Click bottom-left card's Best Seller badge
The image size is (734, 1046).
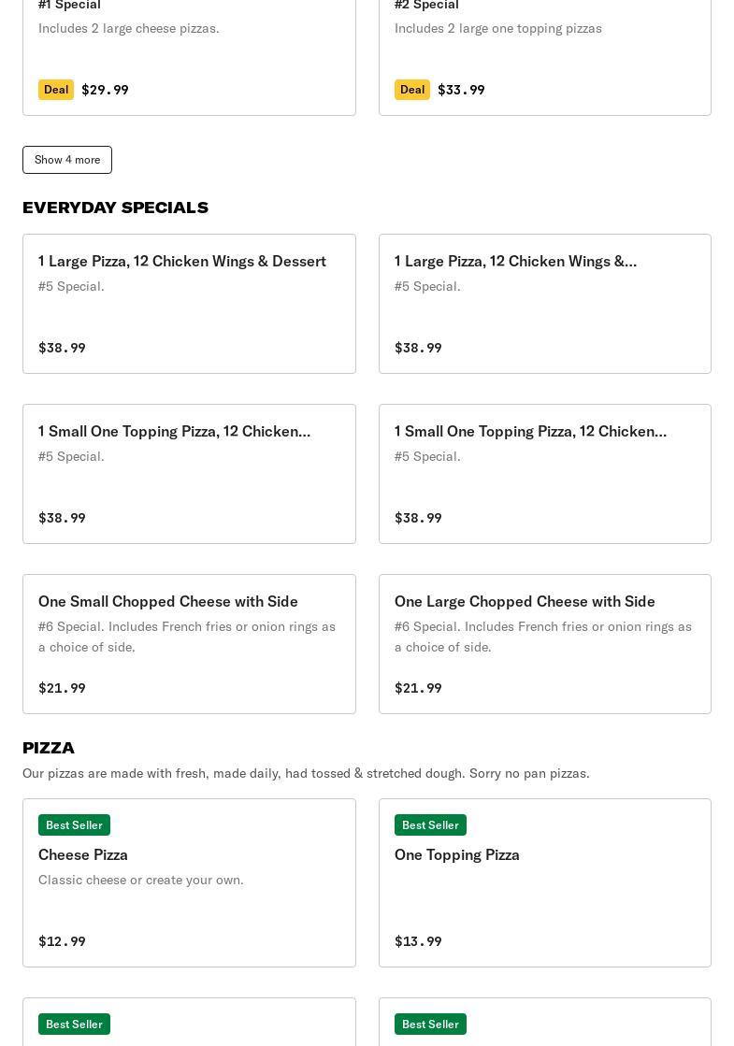74,1024
